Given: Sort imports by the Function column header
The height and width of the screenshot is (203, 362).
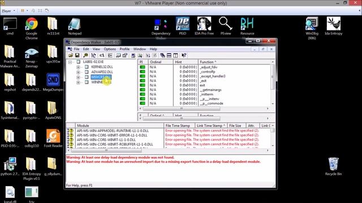Looking at the screenshot, I should pos(234,62).
